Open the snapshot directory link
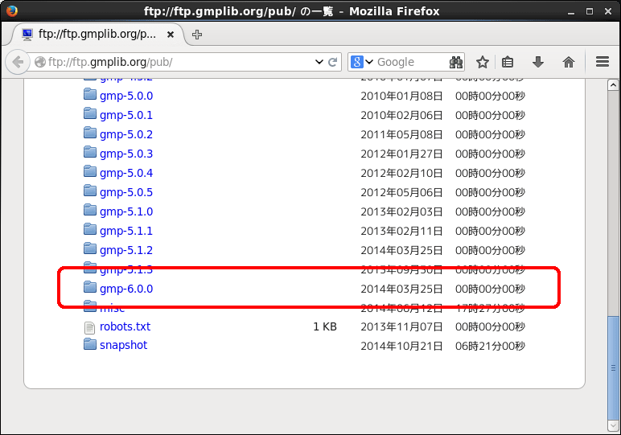Image resolution: width=621 pixels, height=435 pixels. (123, 345)
